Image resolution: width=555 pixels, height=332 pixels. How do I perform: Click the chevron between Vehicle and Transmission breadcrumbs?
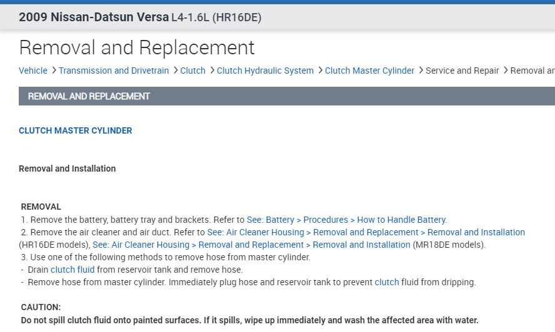[x=54, y=71]
